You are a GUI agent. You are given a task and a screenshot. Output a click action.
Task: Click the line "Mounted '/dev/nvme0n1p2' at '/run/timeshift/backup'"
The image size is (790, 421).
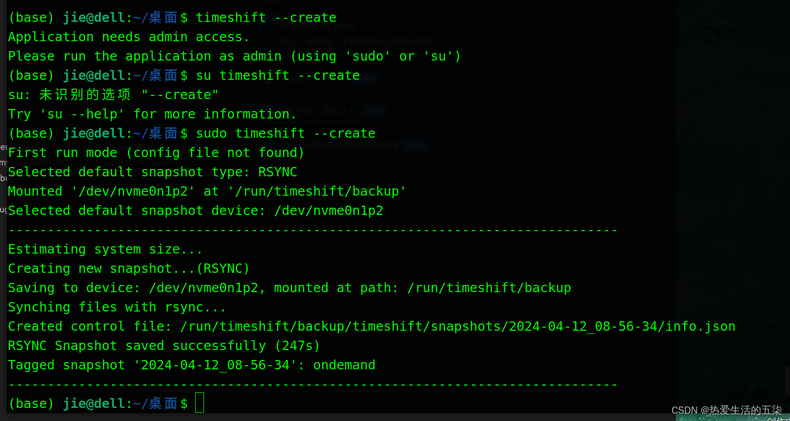pos(207,191)
